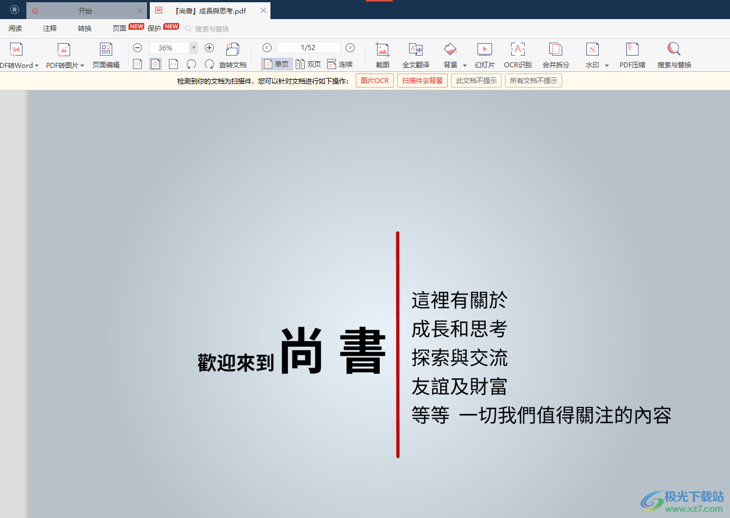This screenshot has width=730, height=518.
Task: Go to previous page arrow
Action: [x=267, y=48]
